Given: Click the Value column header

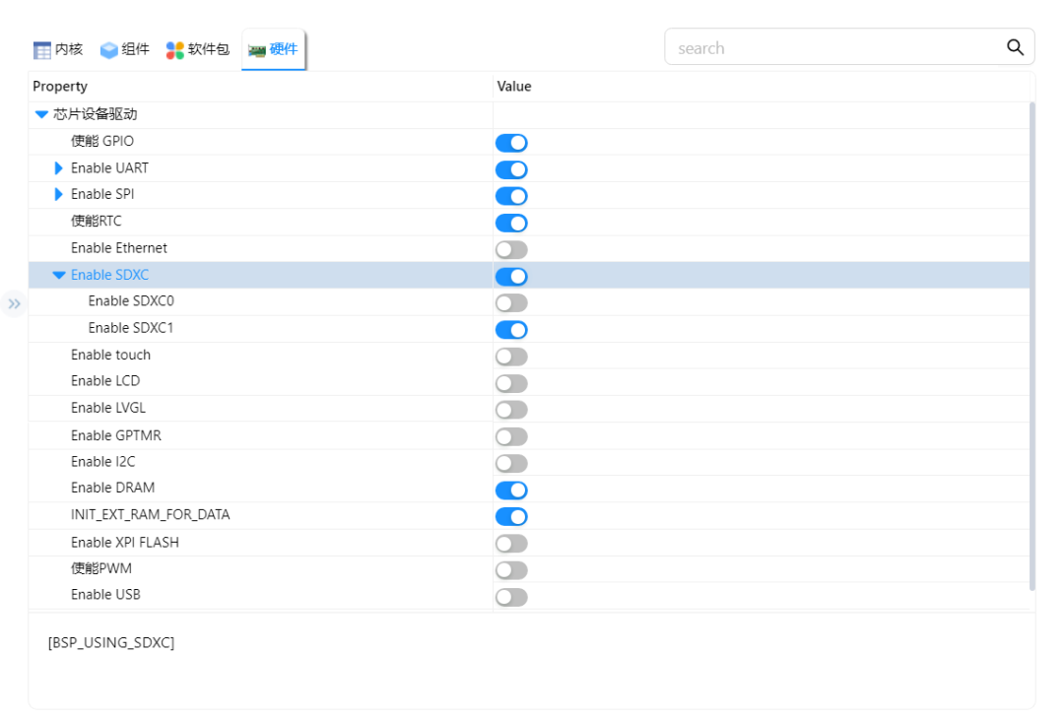Looking at the screenshot, I should click(x=513, y=86).
